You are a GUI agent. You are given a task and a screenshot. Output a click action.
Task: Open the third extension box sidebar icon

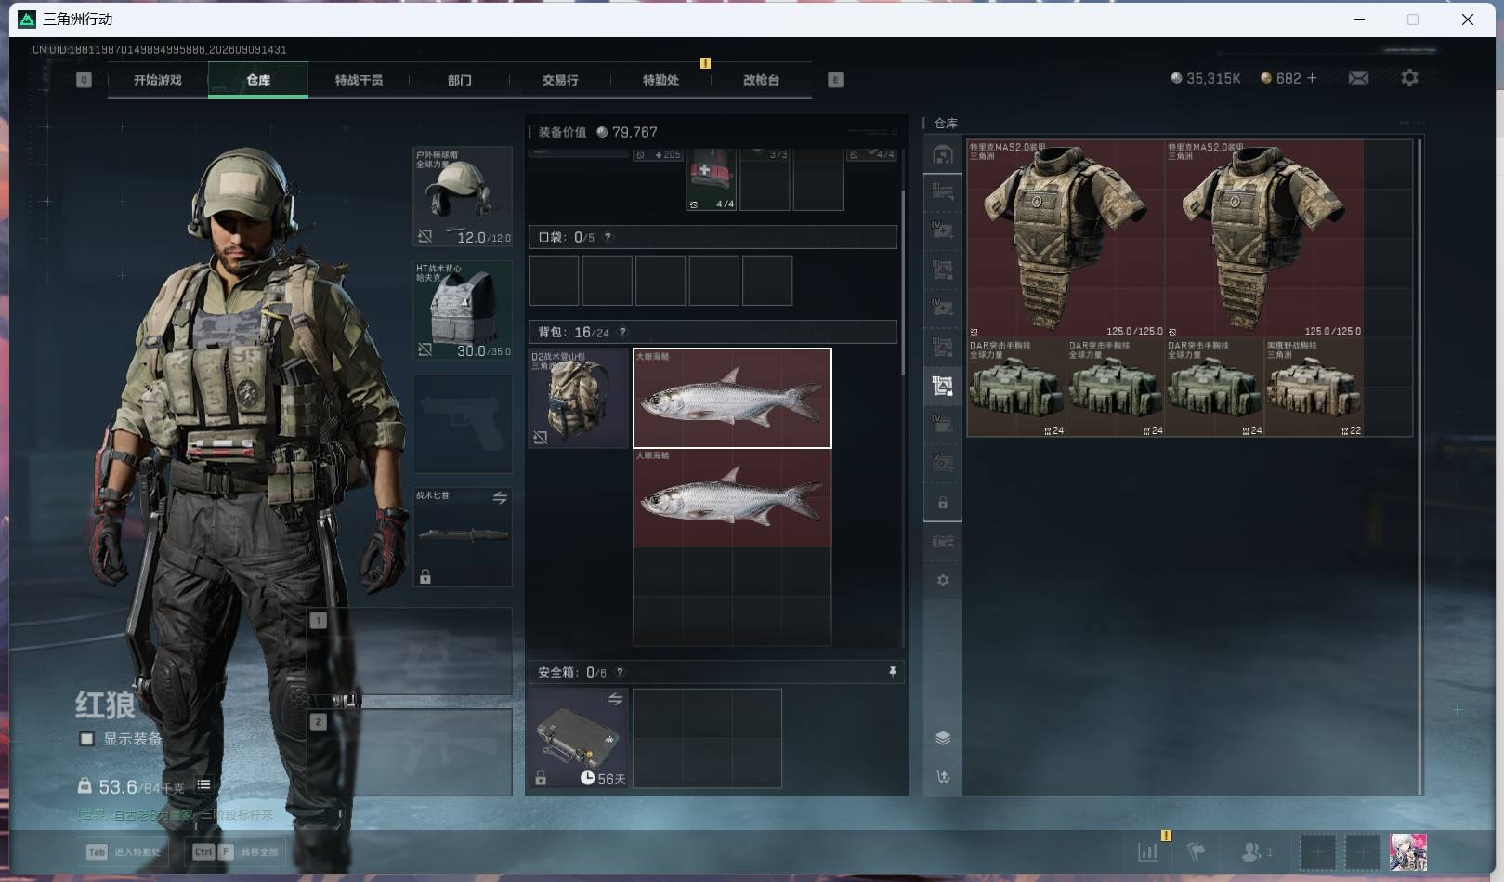point(943,270)
